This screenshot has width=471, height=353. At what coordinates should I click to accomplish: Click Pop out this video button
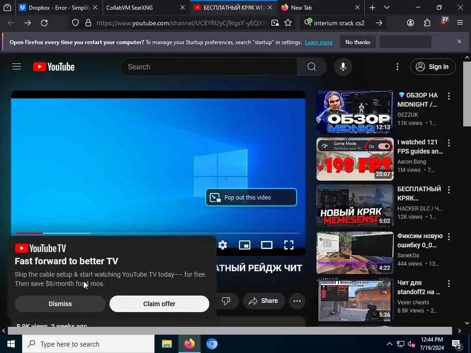(251, 197)
